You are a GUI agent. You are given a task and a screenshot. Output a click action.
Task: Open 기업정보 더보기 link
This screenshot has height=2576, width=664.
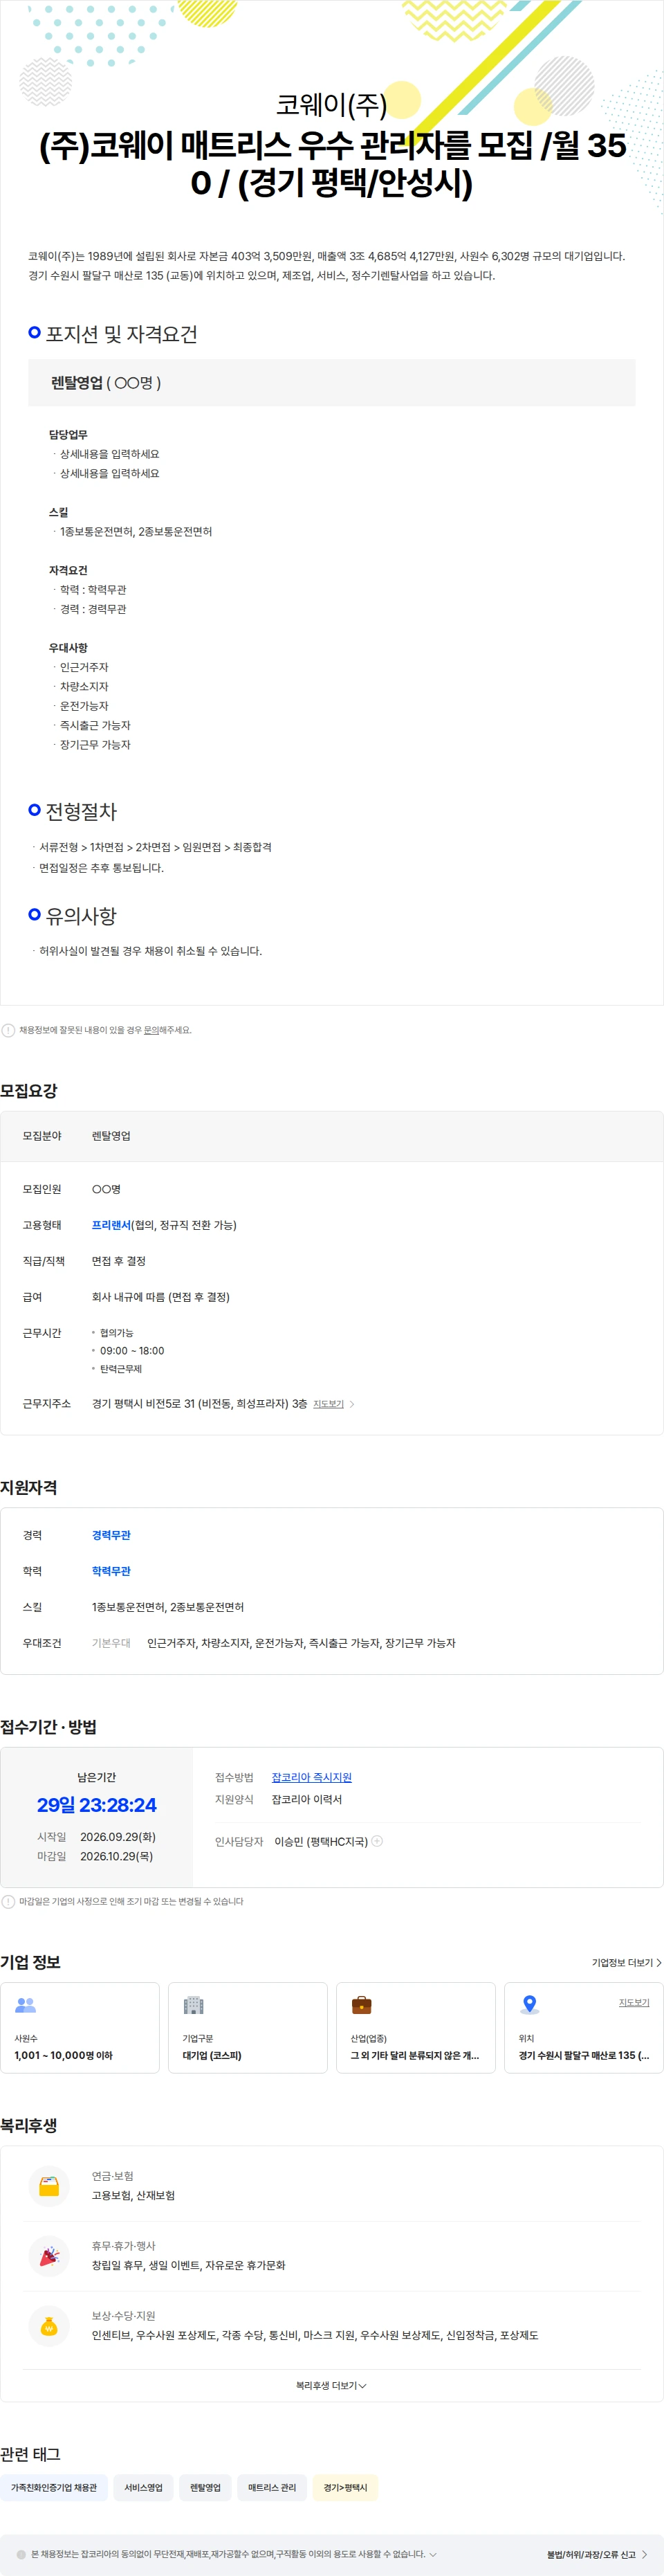627,1963
